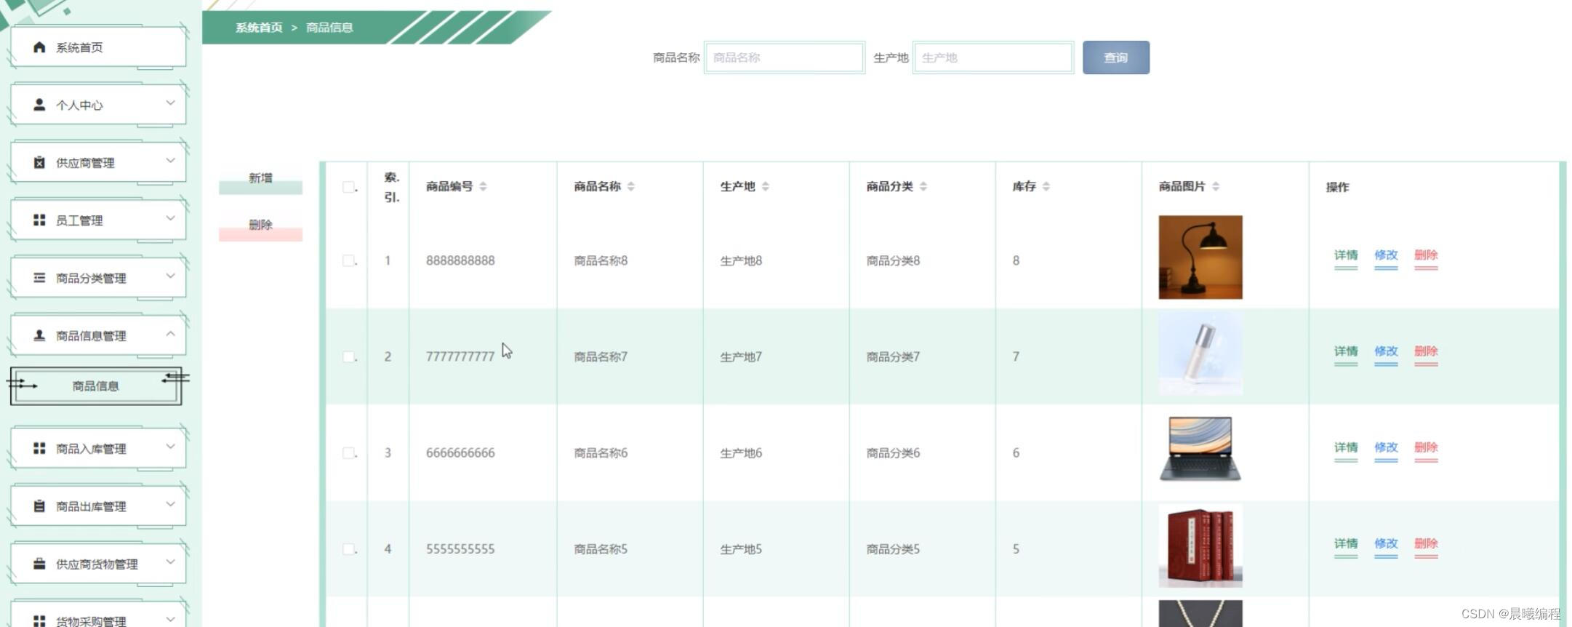Screen dimensions: 1572x627
Task: Click the person icon beside 个人中心
Action: click(x=39, y=105)
